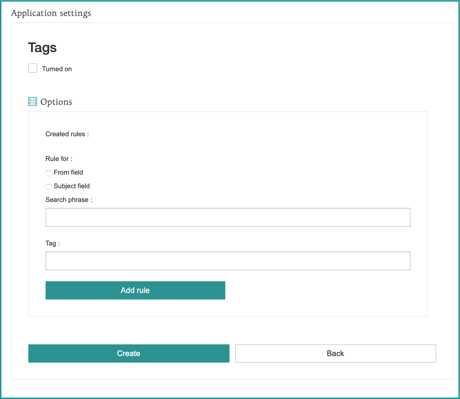460x399 pixels.
Task: Click the Add rule button
Action: [135, 290]
